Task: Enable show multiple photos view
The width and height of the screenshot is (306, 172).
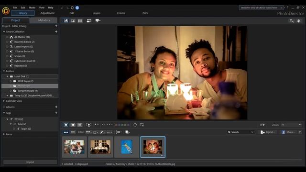Action: tap(80, 125)
